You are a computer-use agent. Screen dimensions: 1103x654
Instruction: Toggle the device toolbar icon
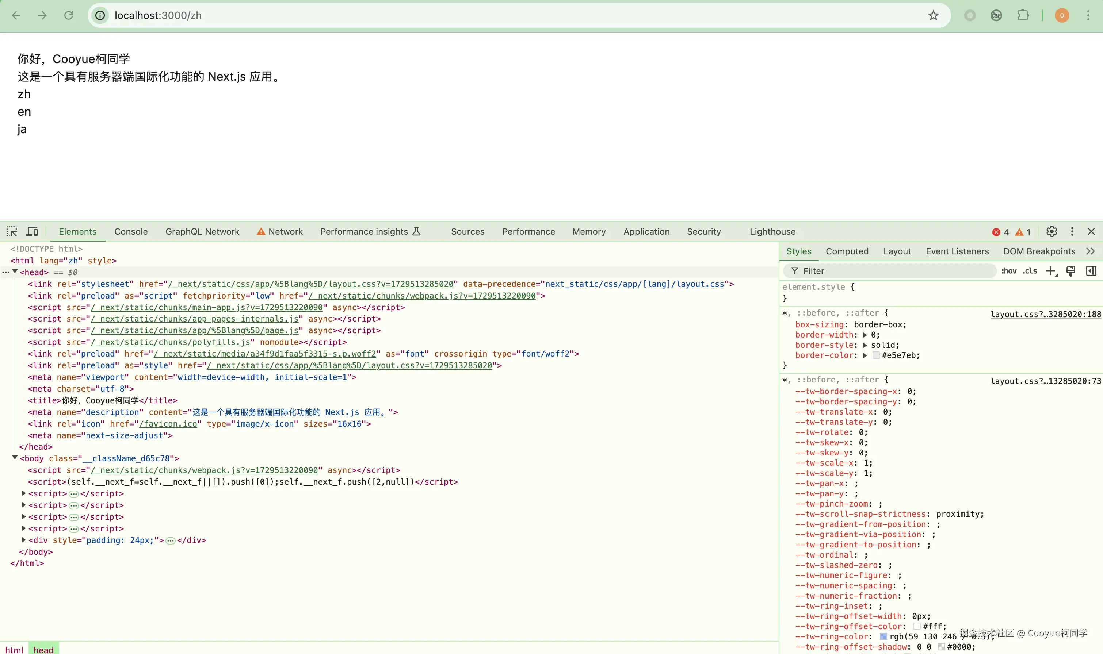[x=32, y=231]
